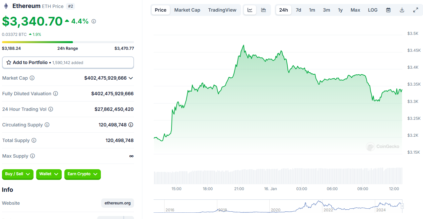
Task: Expand Market Cap details chevron
Action: [x=131, y=78]
